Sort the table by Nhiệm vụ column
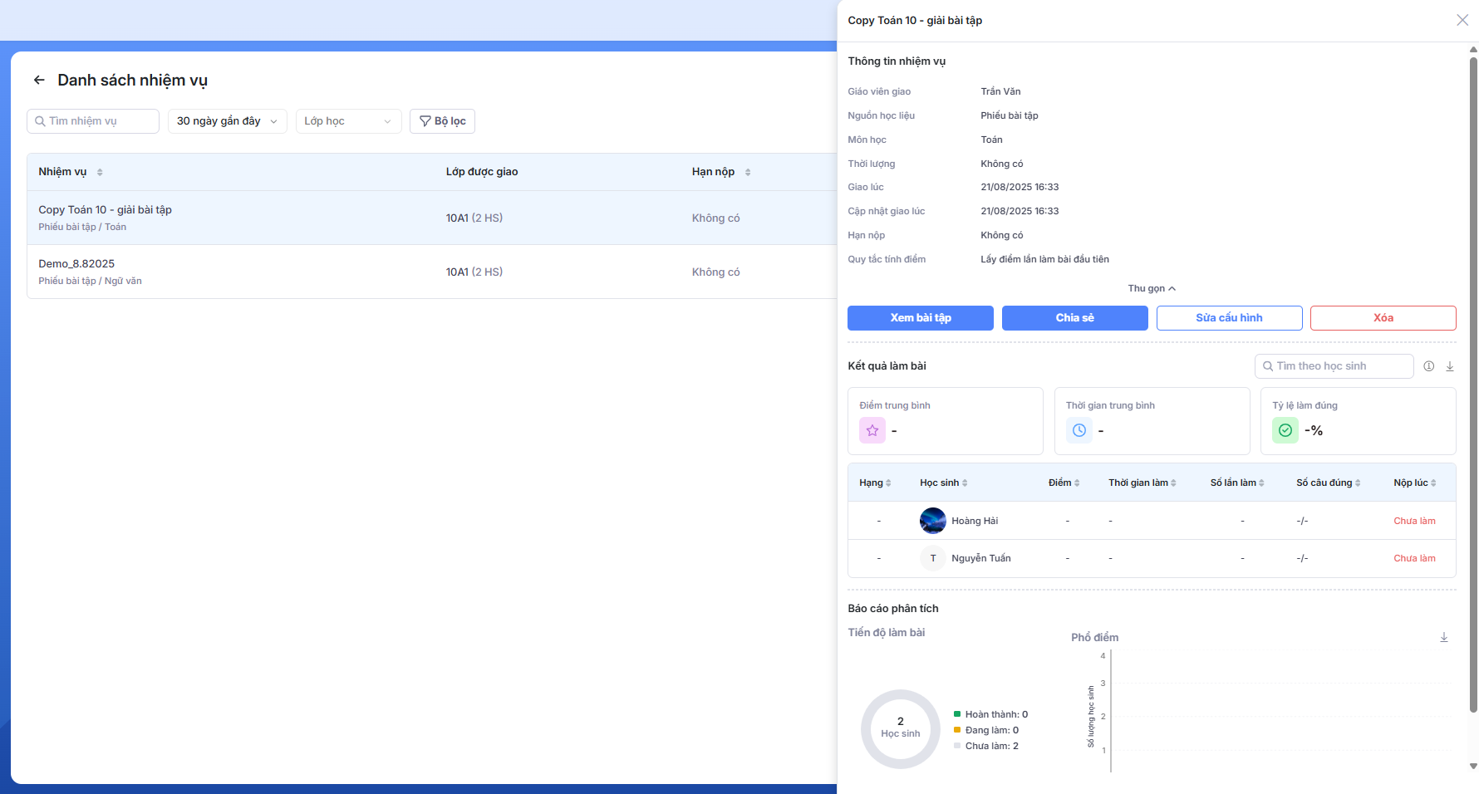This screenshot has width=1479, height=794. pyautogui.click(x=100, y=172)
